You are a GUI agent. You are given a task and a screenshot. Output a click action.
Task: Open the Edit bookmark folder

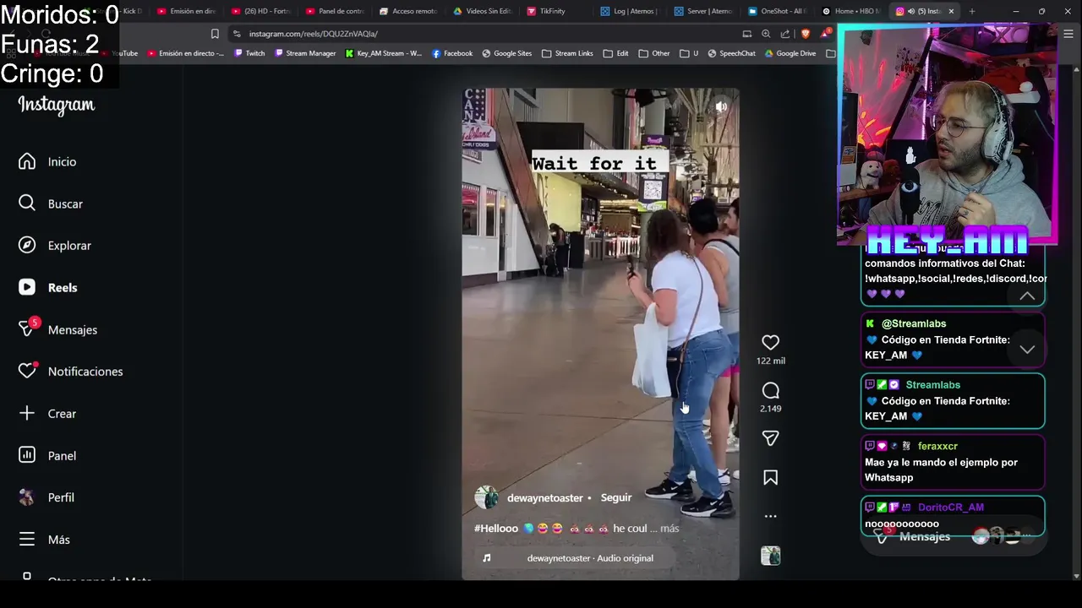click(x=615, y=53)
